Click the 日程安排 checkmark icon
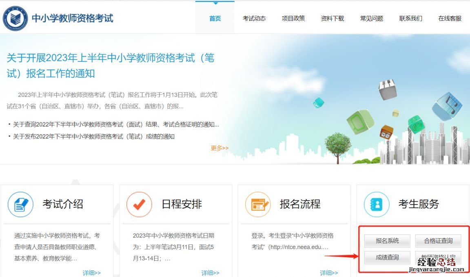Viewport: 470px width, 277px height. (139, 204)
